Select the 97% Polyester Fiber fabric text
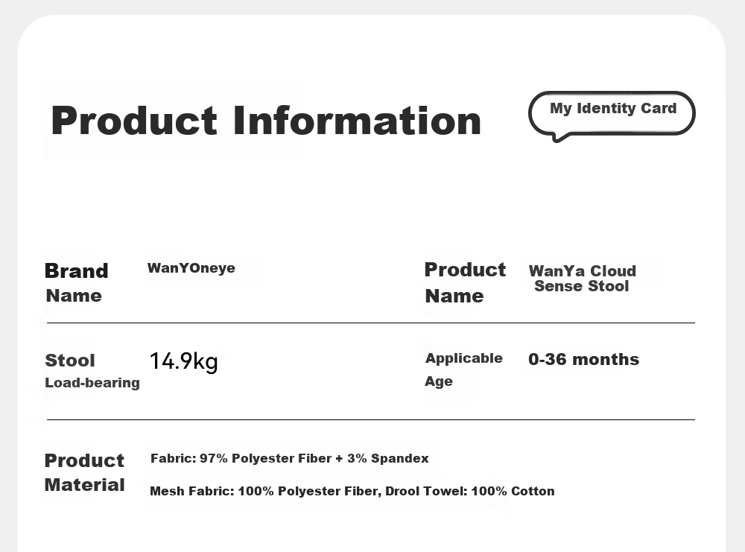This screenshot has height=552, width=745. pyautogui.click(x=265, y=458)
